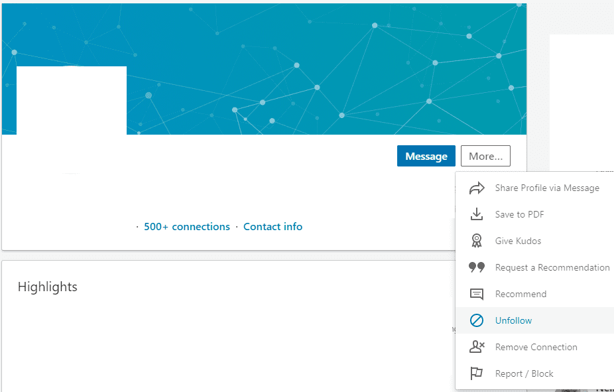Screen dimensions: 614x392
Task: Open the More... dropdown button
Action: click(485, 156)
